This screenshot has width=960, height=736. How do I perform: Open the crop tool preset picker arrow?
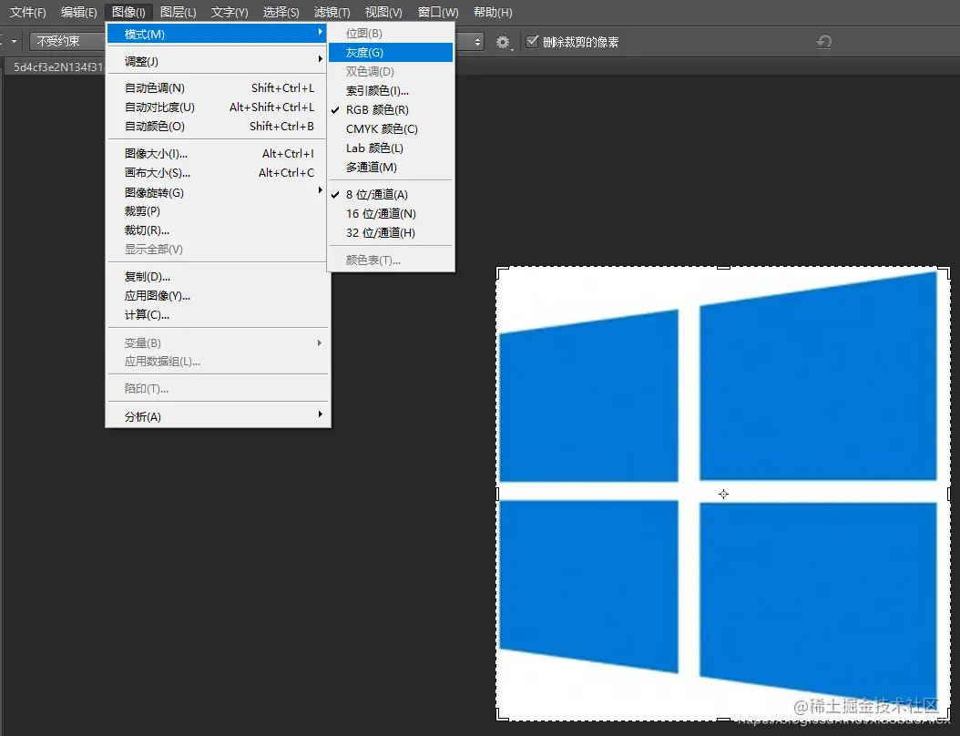point(12,41)
